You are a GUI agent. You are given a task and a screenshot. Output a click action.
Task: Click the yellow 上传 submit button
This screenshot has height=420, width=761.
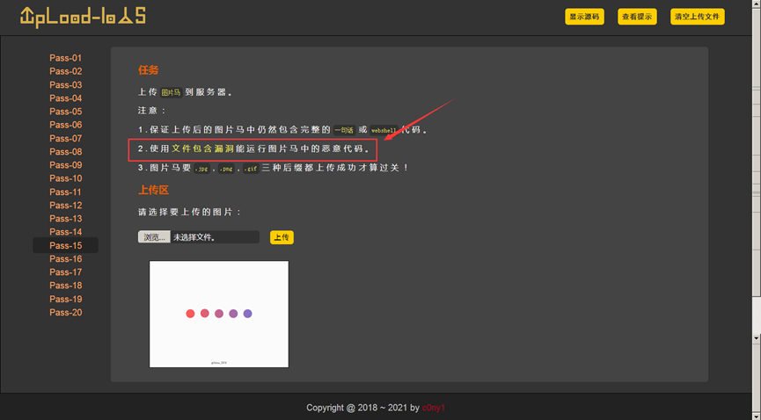pyautogui.click(x=282, y=237)
